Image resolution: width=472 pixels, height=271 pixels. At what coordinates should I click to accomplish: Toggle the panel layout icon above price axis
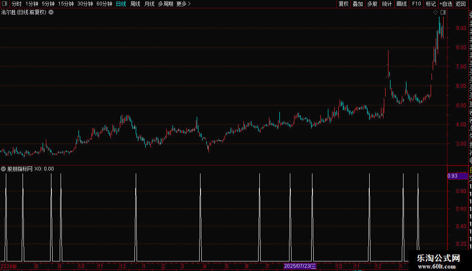[x=443, y=13]
